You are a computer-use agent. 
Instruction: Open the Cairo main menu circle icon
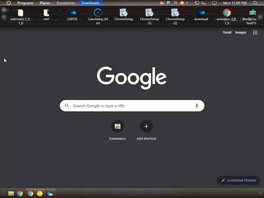[x=9, y=3]
